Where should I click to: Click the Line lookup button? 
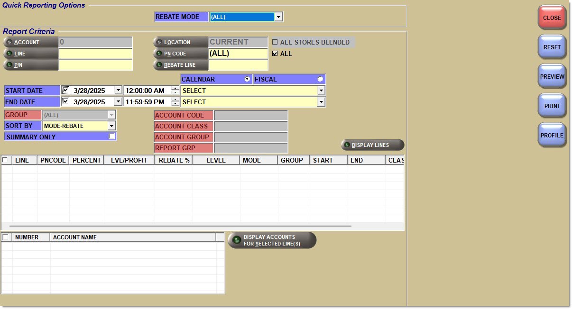click(x=30, y=54)
